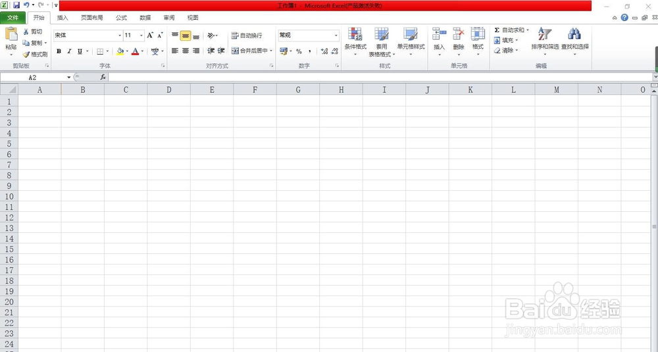
Task: Click the text orientation icon
Action: tap(211, 36)
